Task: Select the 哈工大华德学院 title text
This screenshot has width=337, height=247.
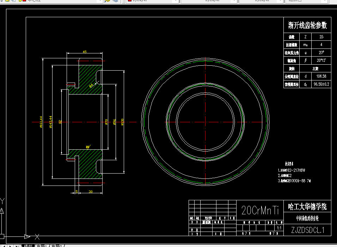Action: tap(307, 207)
